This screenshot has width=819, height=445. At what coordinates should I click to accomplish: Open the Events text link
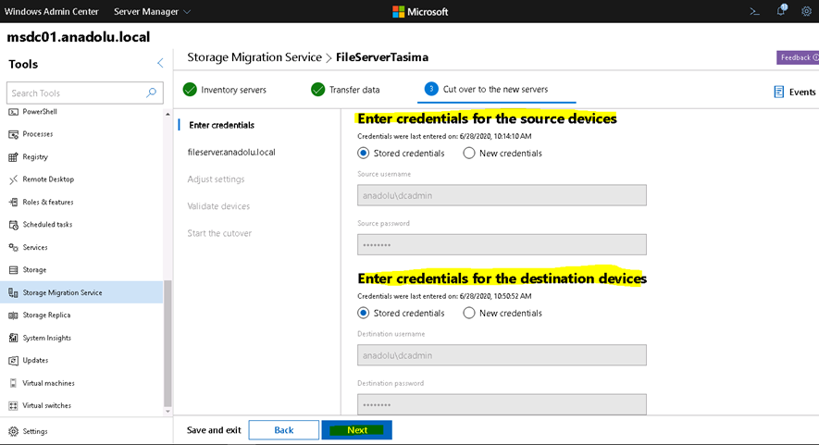click(802, 92)
